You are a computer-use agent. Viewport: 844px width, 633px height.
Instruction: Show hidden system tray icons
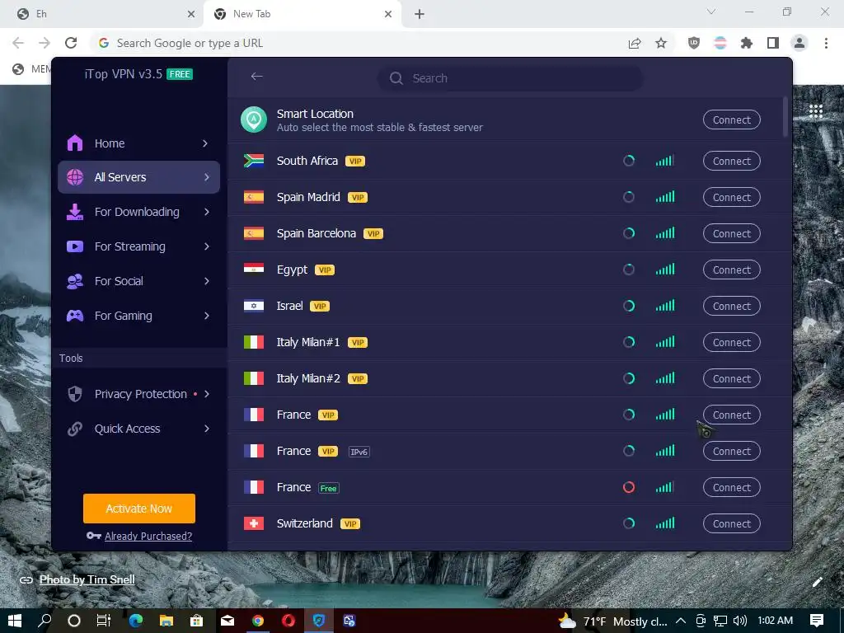point(680,621)
